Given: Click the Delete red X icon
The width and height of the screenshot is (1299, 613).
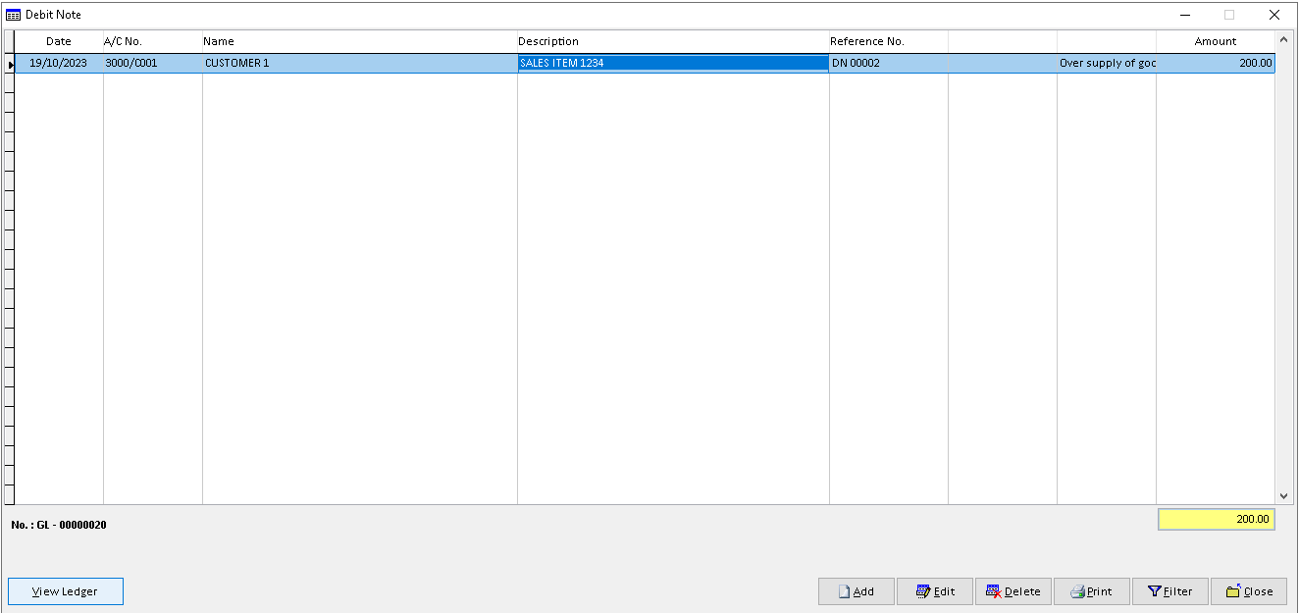Looking at the screenshot, I should click(995, 591).
